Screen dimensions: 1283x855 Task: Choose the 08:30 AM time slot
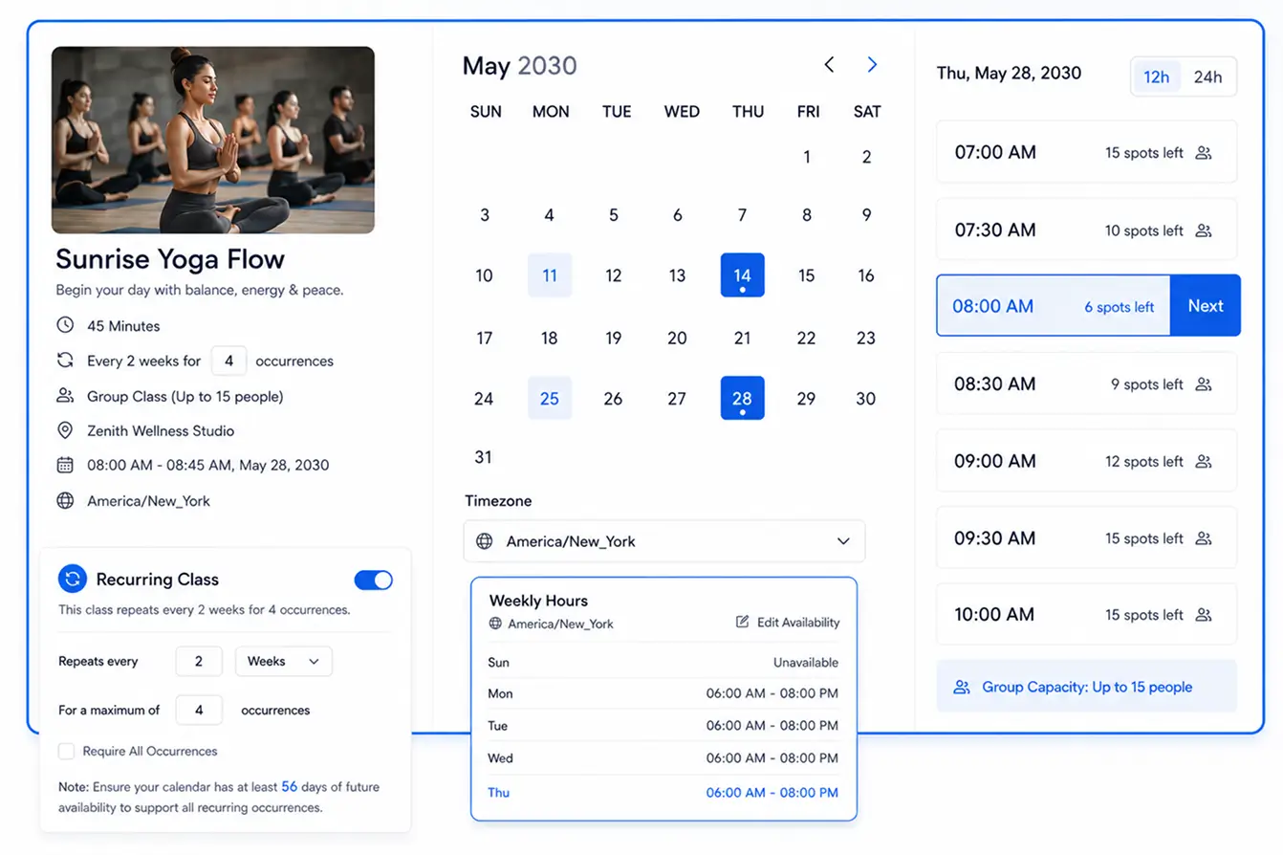point(1086,384)
